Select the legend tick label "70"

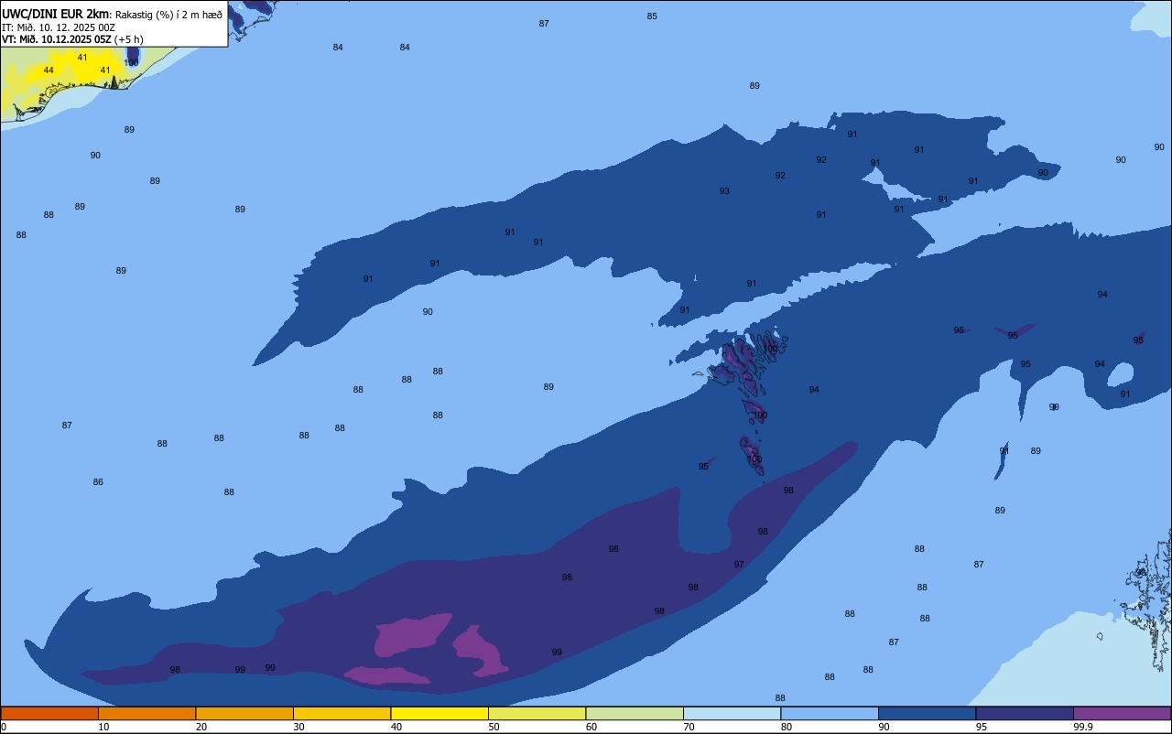(x=689, y=727)
